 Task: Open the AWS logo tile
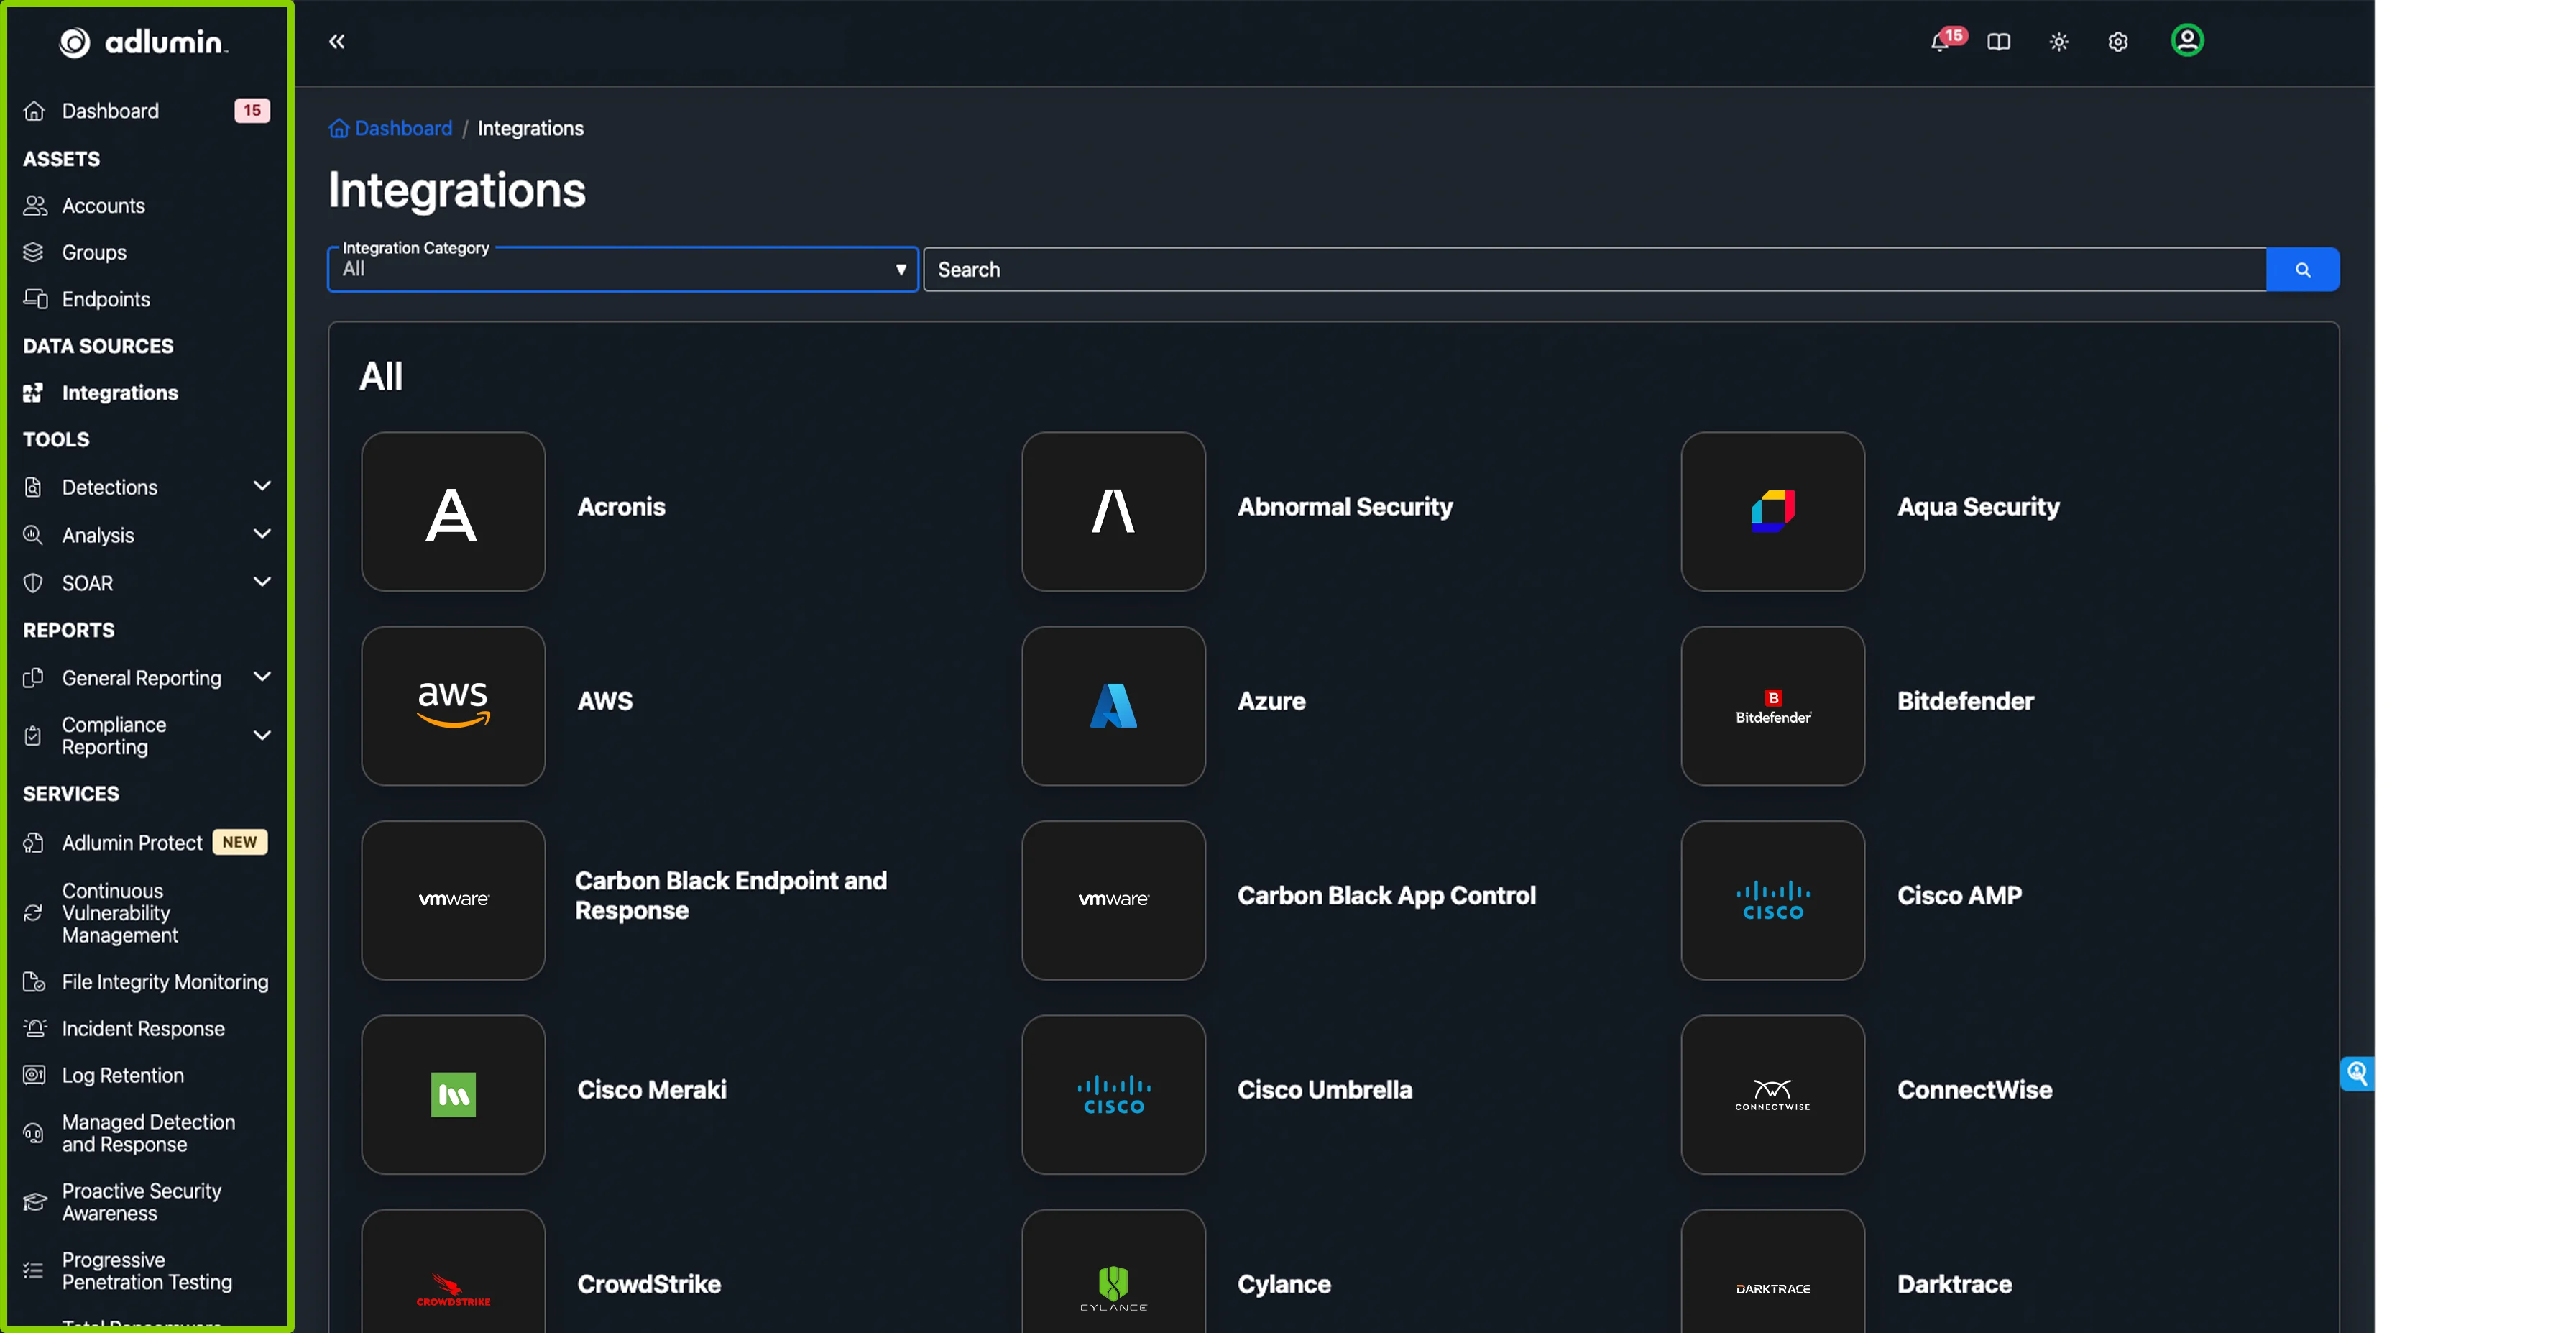(x=453, y=705)
